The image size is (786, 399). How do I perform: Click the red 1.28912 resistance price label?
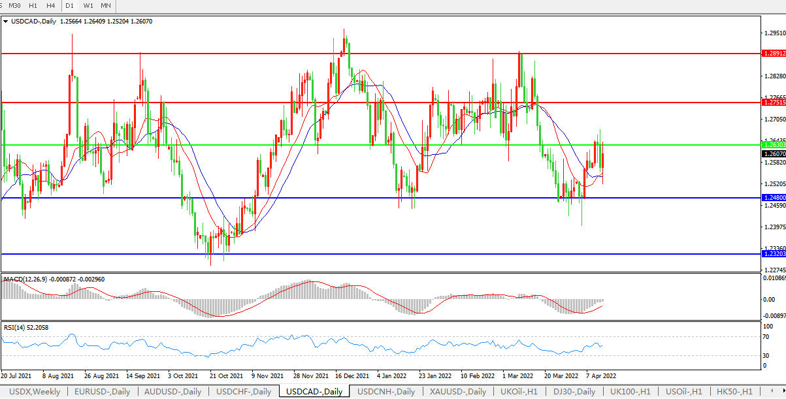coord(774,54)
